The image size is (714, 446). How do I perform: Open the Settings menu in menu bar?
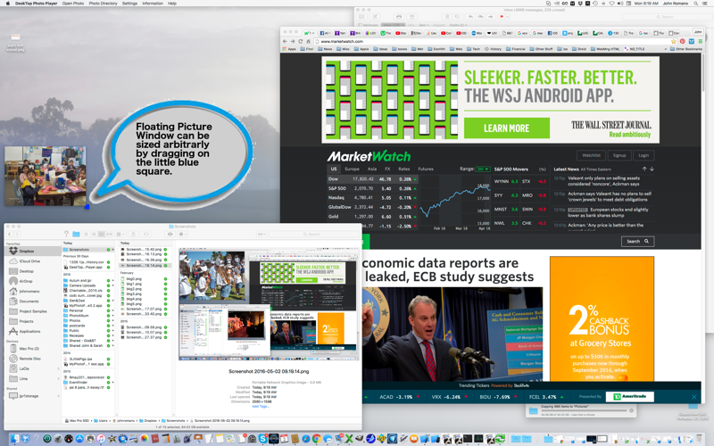tap(129, 4)
